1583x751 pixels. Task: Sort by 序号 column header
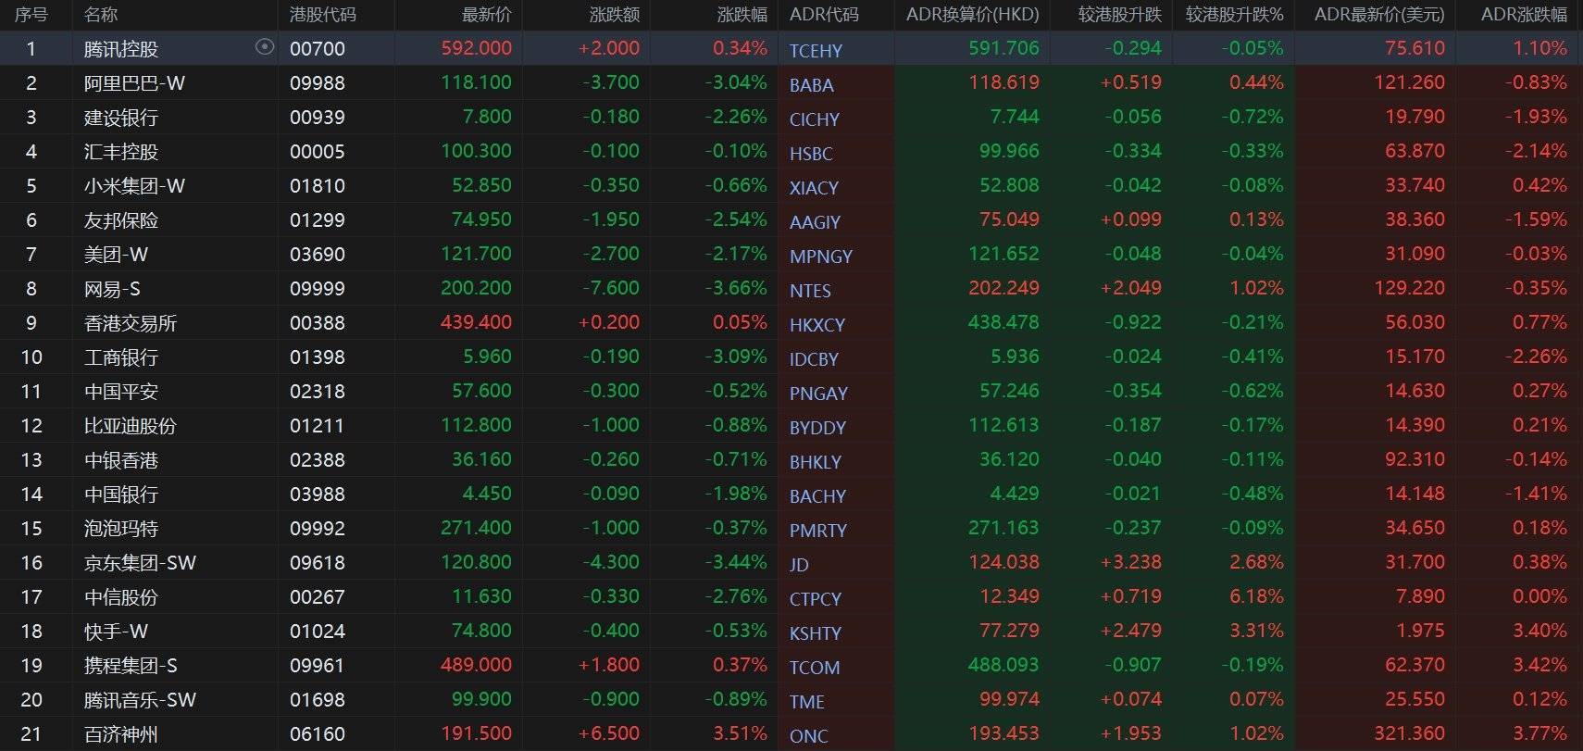pos(31,15)
